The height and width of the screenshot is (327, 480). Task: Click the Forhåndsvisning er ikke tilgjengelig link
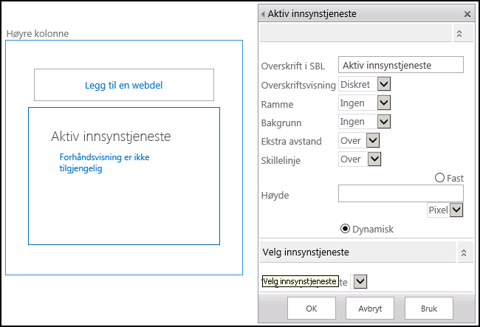tap(104, 162)
